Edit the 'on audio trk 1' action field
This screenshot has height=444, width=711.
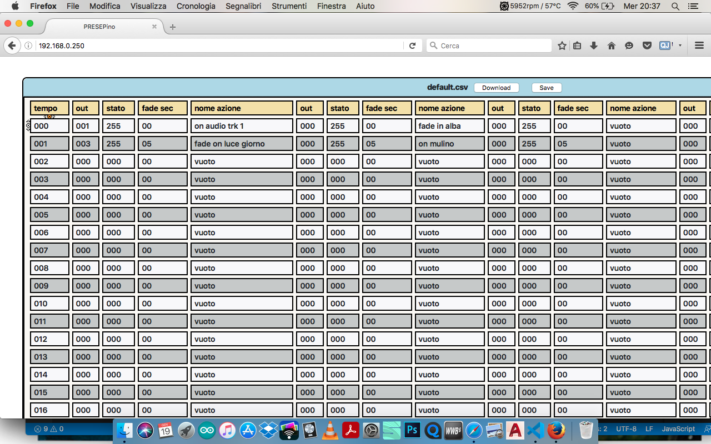242,125
